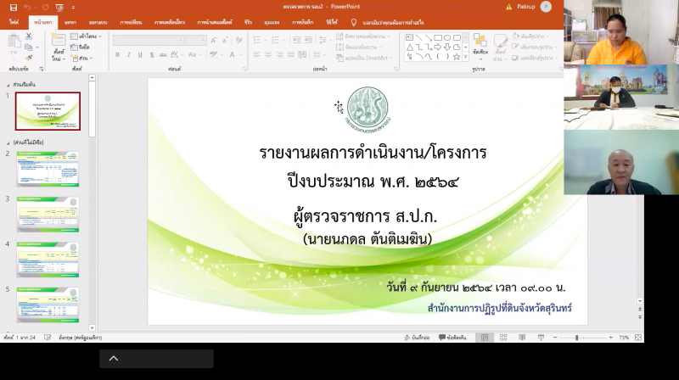
Task: Select the Triangle shape in gallery
Action: [409, 47]
